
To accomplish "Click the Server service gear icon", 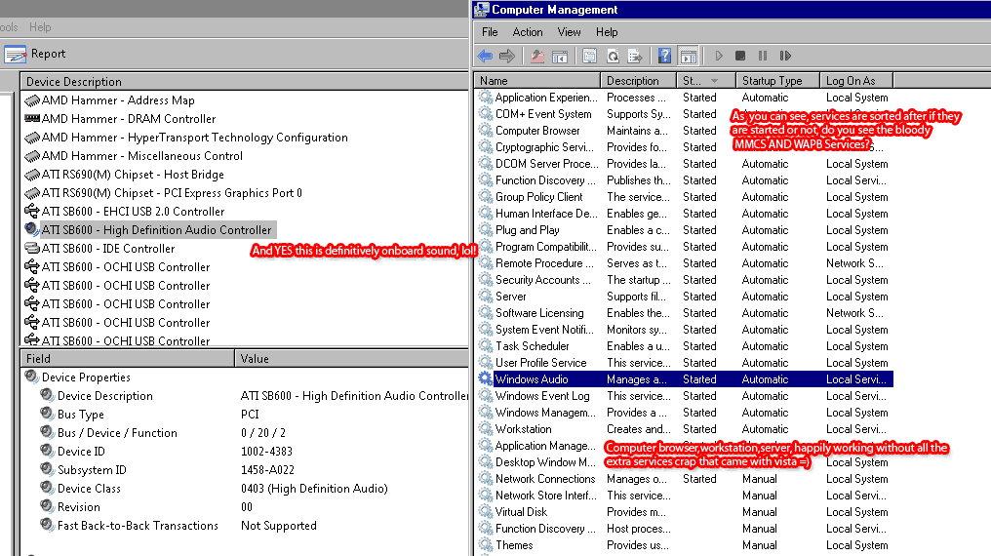I will click(x=485, y=296).
